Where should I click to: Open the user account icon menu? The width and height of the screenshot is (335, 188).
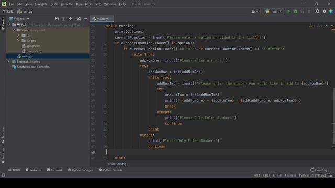[254, 11]
